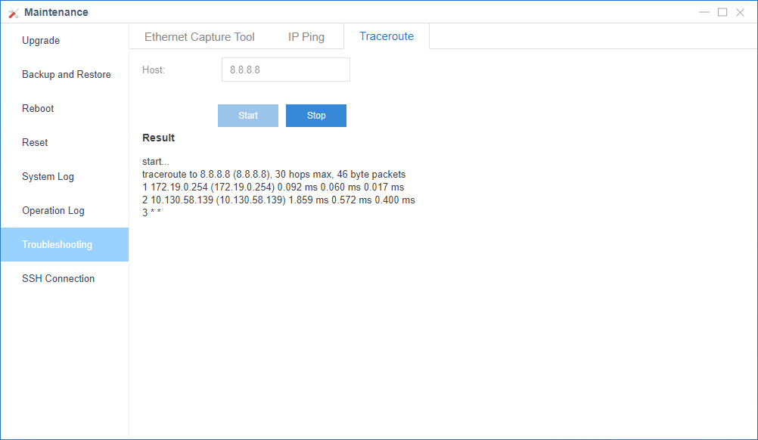
Task: Click the Maintenance wrench icon in title bar
Action: point(13,13)
